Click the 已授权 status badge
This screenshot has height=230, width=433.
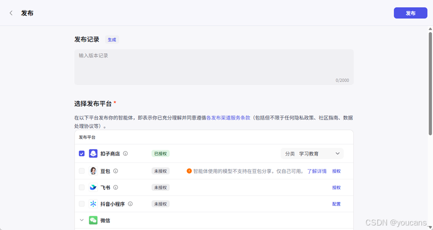pyautogui.click(x=161, y=153)
